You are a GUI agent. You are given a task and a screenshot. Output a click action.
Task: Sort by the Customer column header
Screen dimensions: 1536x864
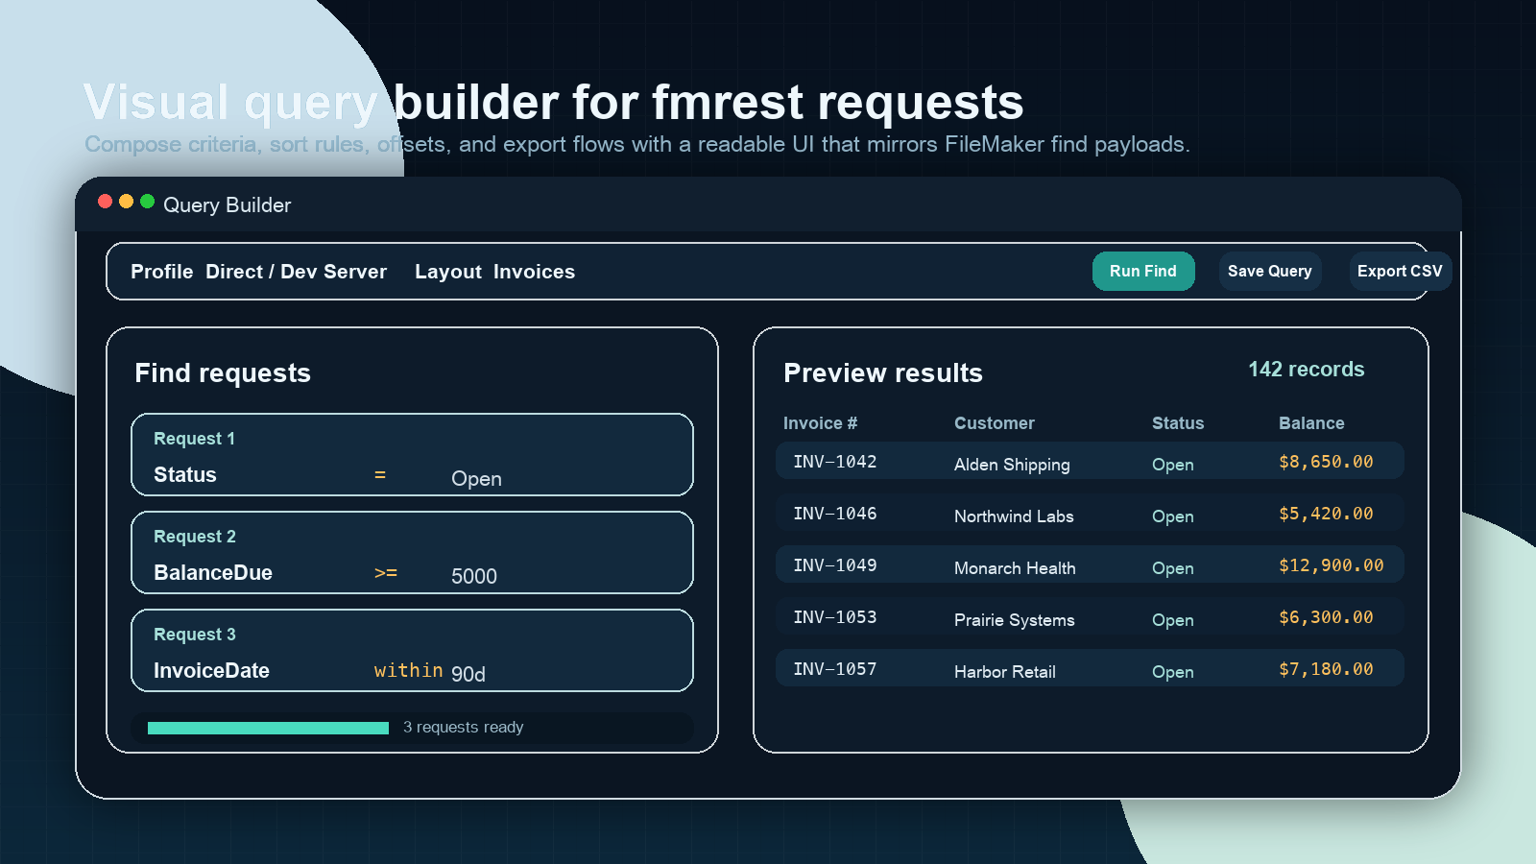[995, 423]
